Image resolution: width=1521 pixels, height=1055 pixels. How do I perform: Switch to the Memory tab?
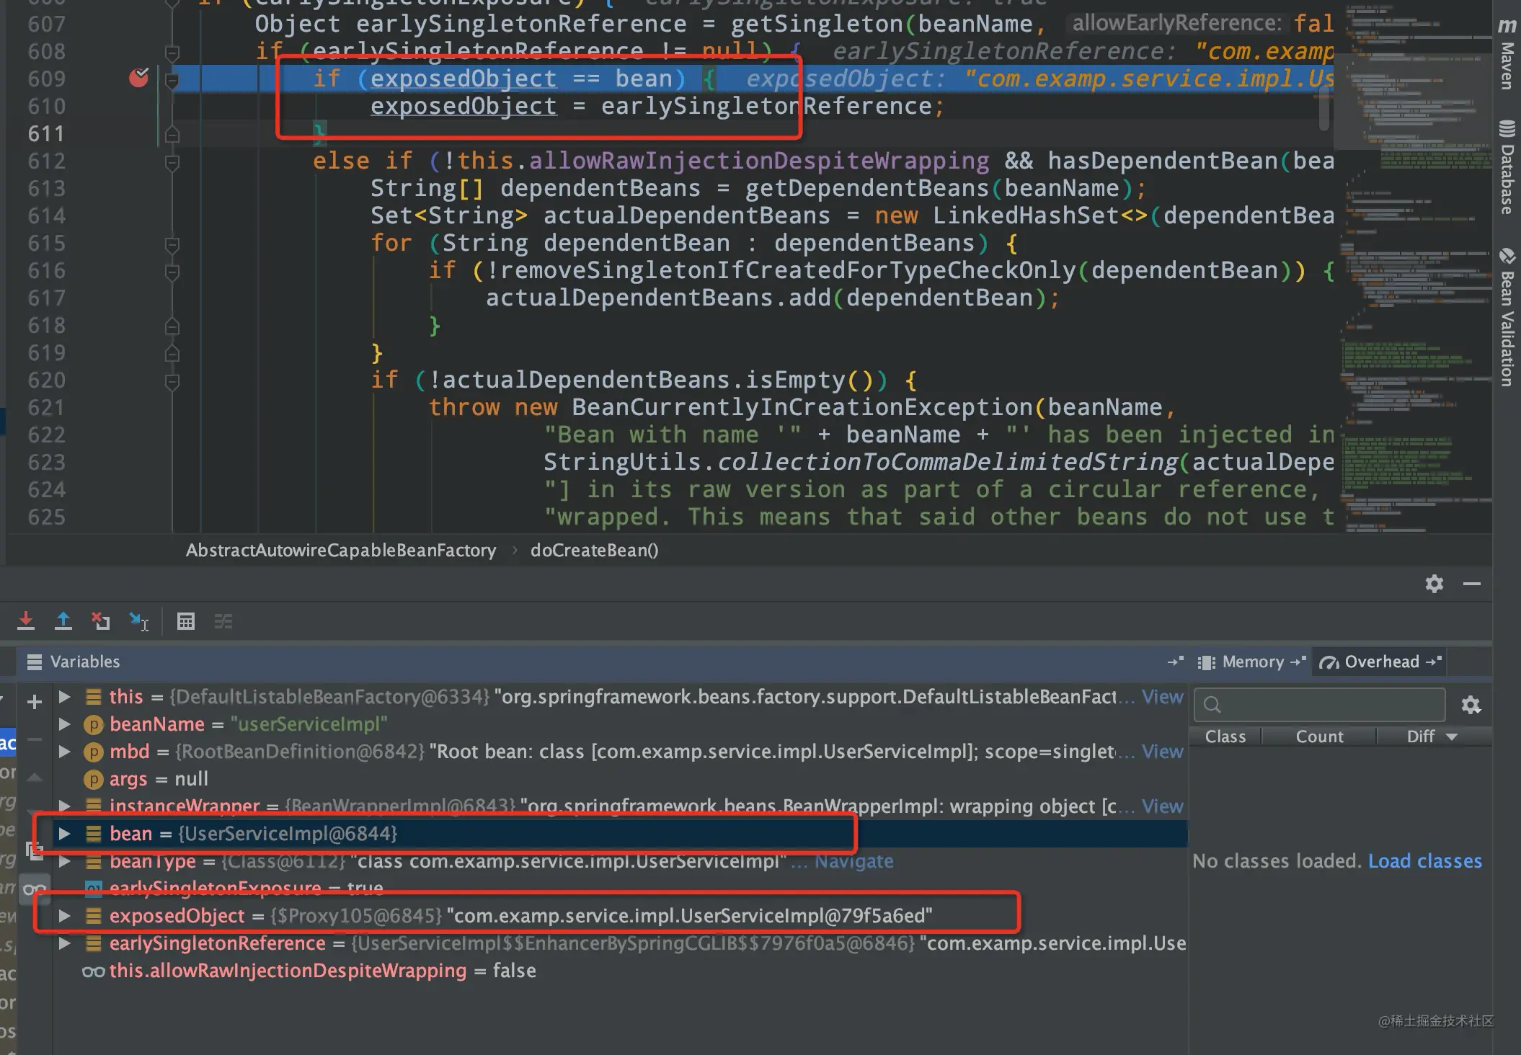(x=1252, y=662)
